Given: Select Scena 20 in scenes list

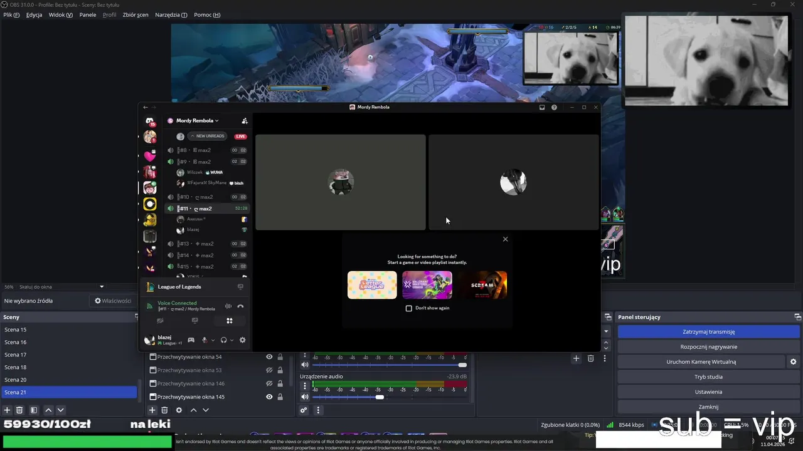Looking at the screenshot, I should pyautogui.click(x=68, y=380).
